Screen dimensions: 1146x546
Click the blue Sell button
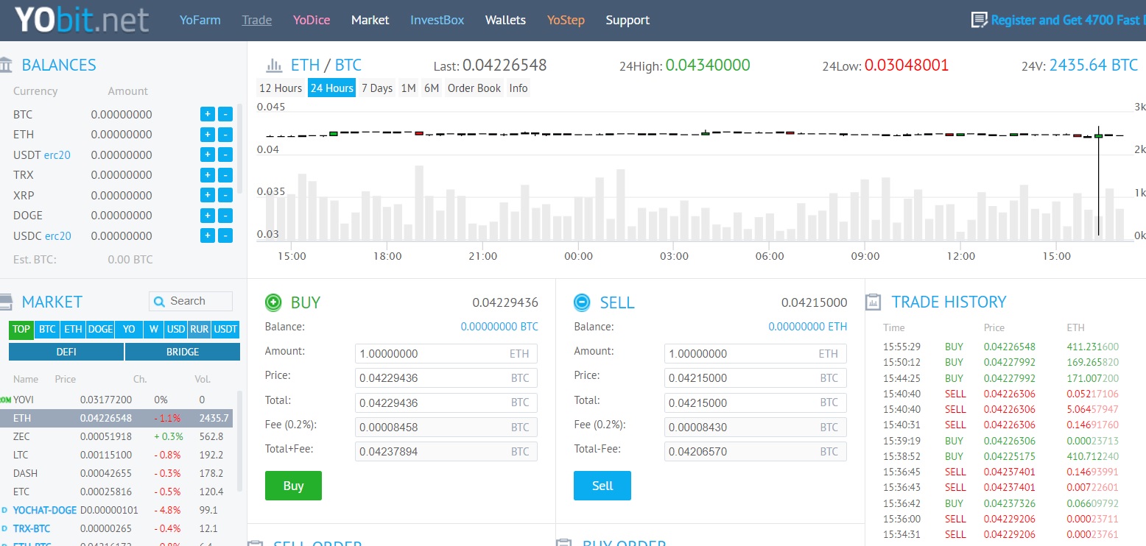tap(602, 486)
